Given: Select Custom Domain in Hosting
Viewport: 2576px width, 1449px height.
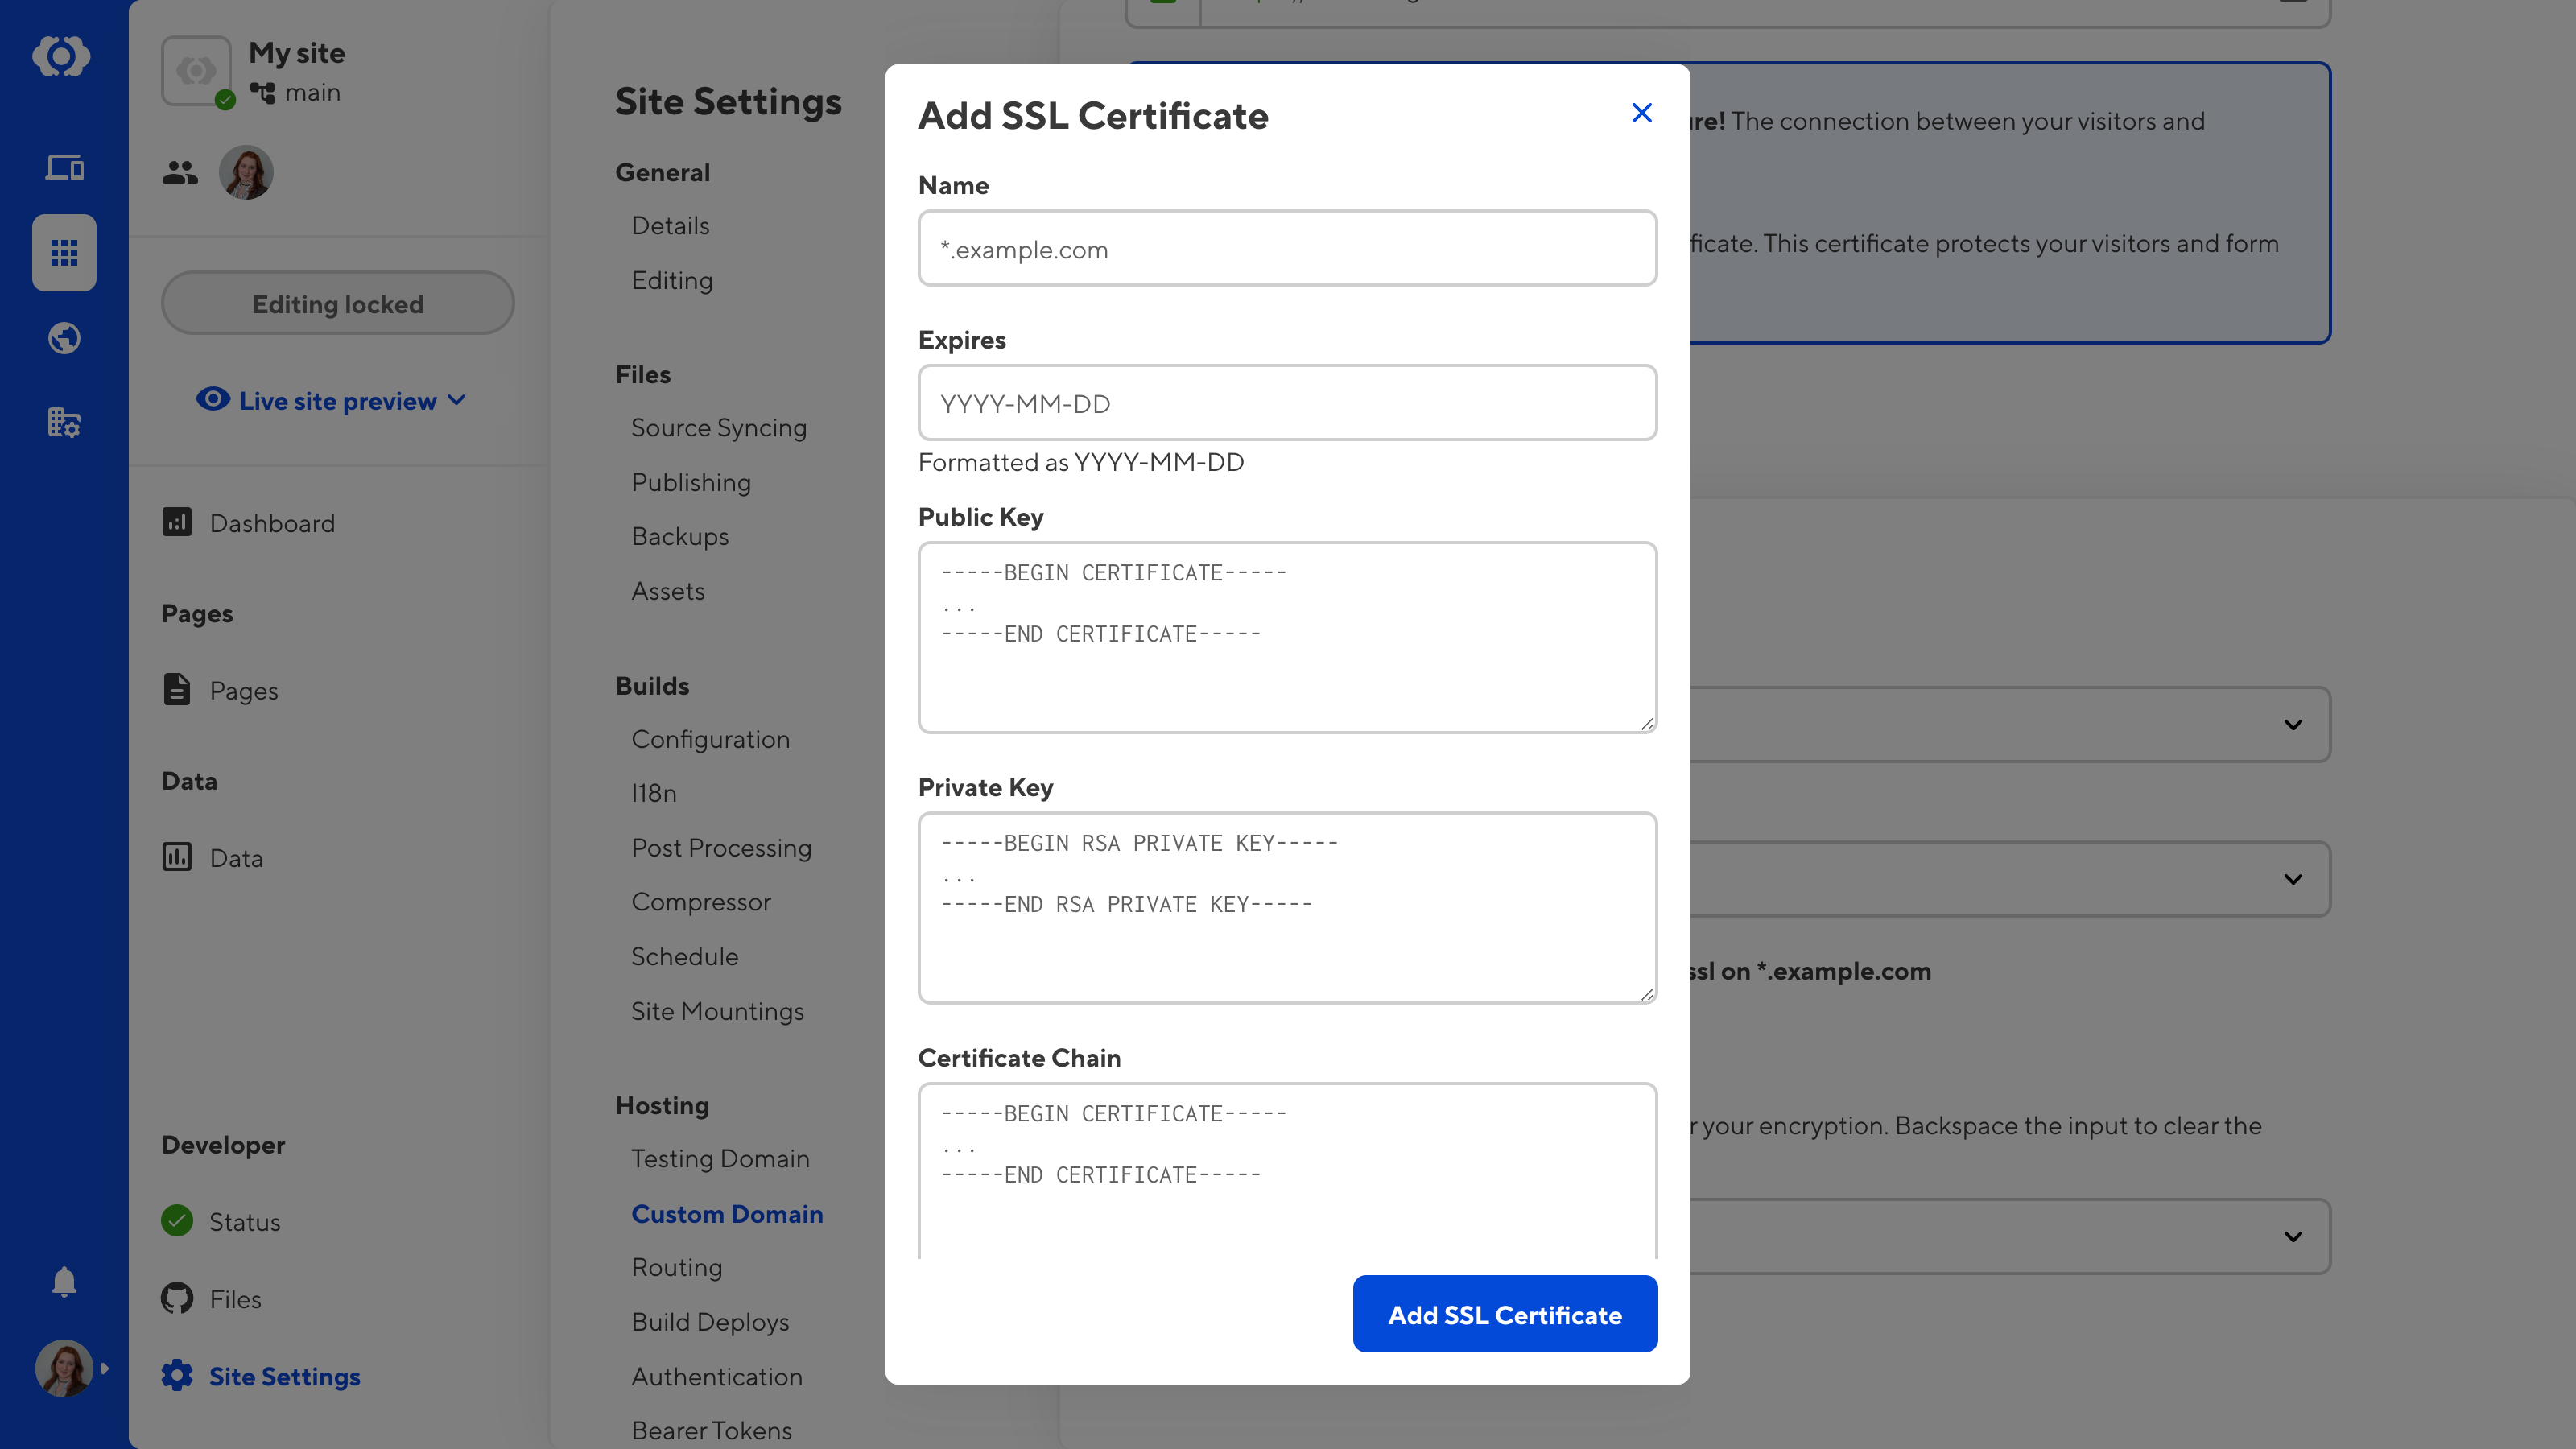Looking at the screenshot, I should (x=727, y=1214).
